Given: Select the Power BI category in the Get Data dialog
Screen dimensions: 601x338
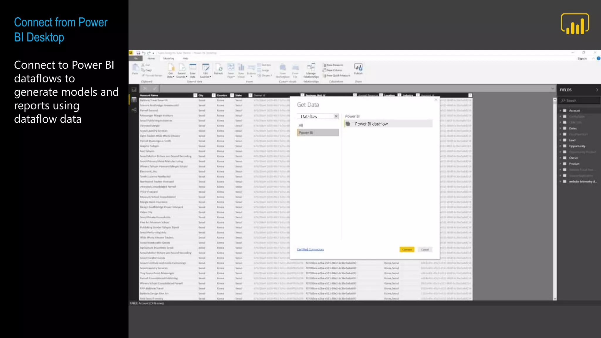Looking at the screenshot, I should (x=318, y=133).
